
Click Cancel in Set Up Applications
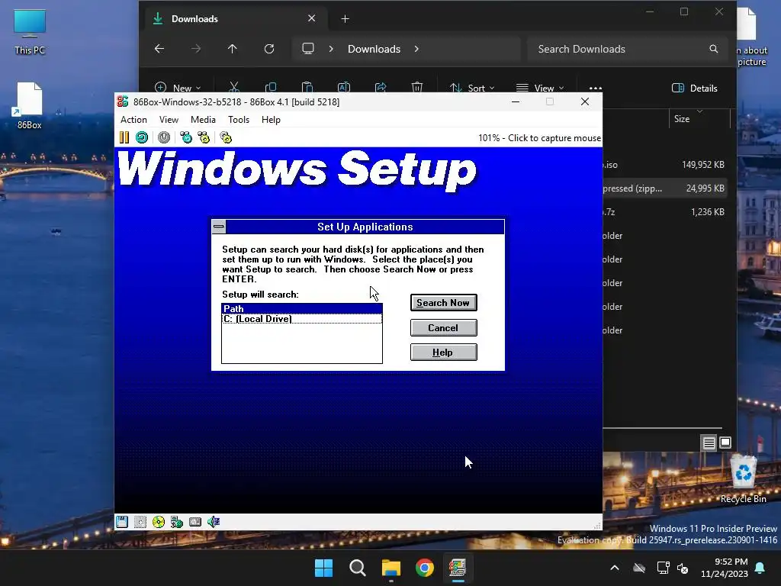coord(443,328)
